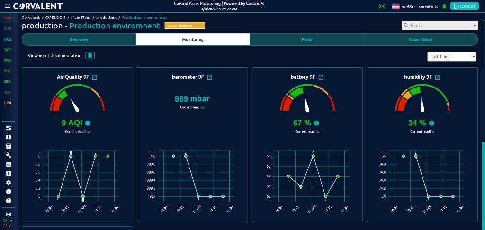Screen dimensions: 485x230
Task: Open the map icon in sidebar
Action: [9, 137]
